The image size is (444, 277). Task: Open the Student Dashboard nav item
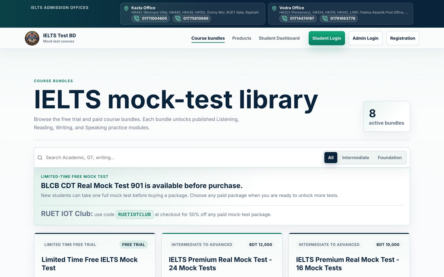pos(279,38)
